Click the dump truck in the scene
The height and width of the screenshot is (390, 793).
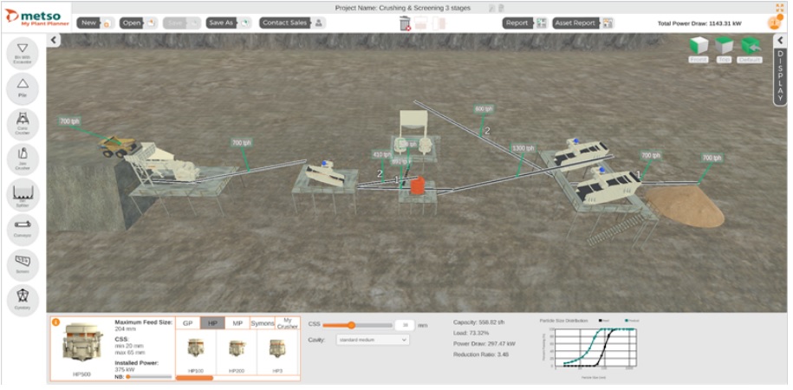tap(118, 146)
